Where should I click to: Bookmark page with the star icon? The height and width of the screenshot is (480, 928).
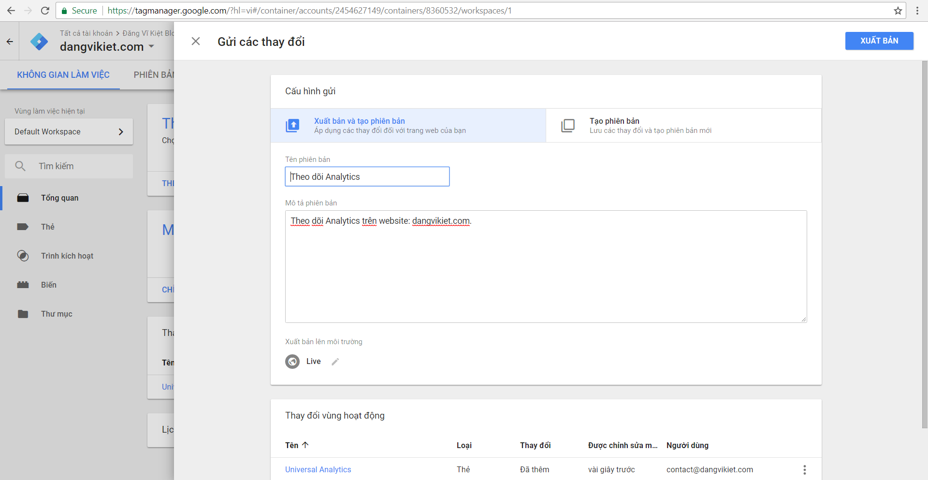click(898, 11)
